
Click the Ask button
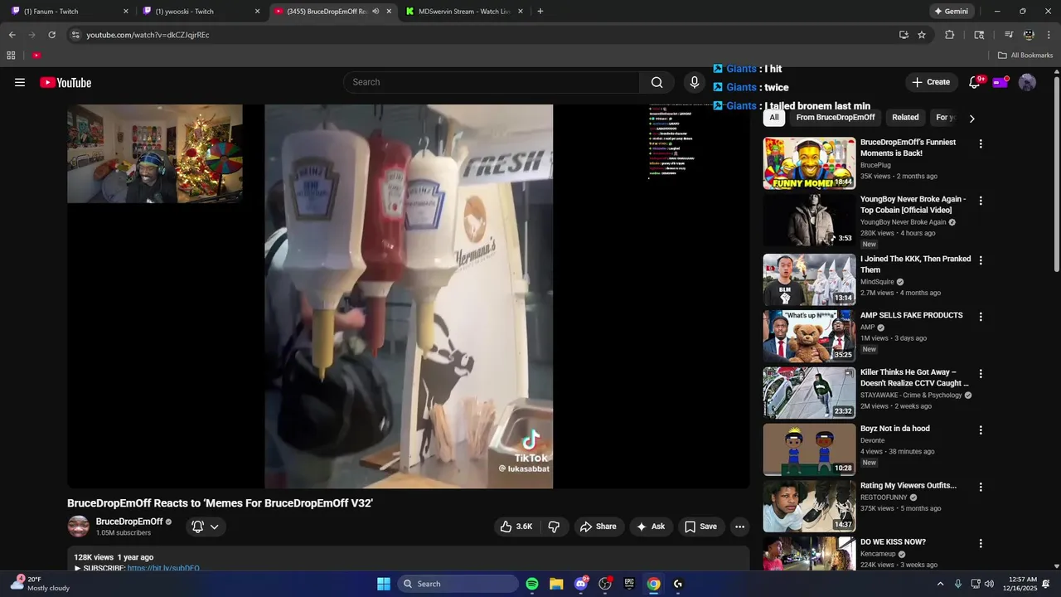[x=651, y=527]
